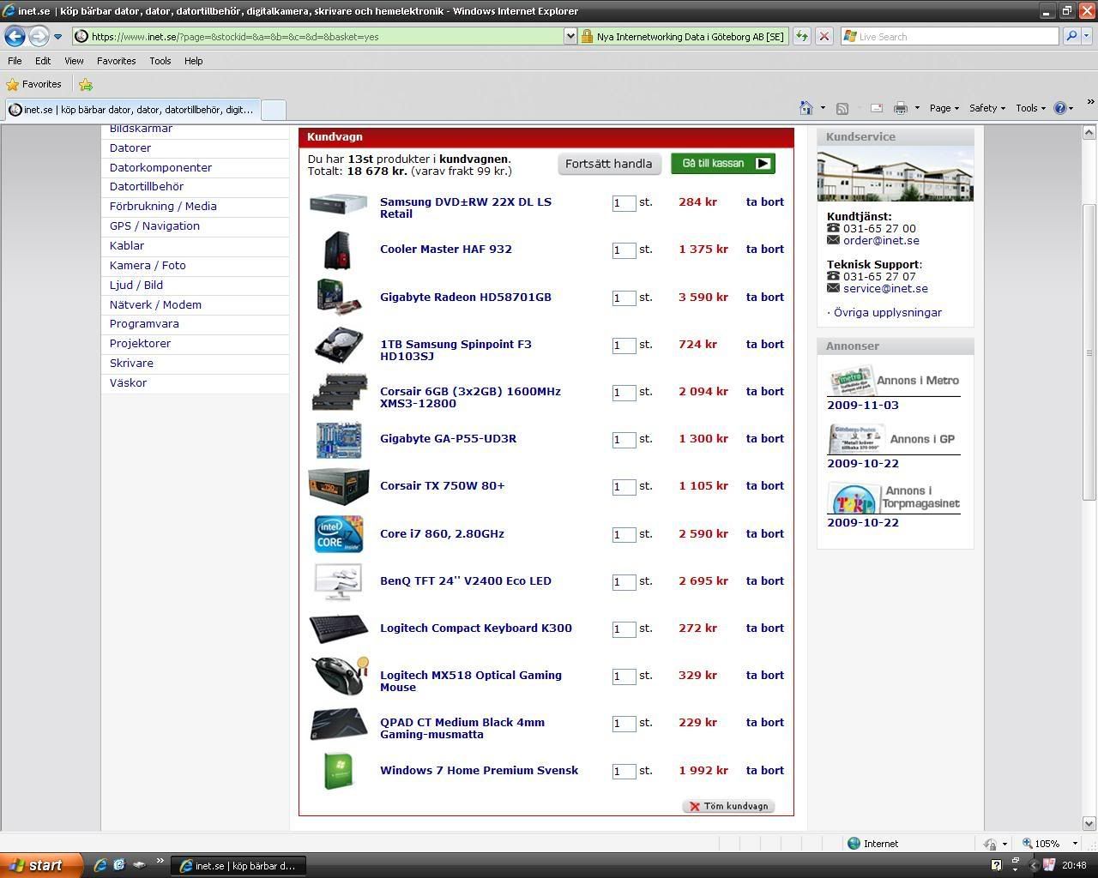The width and height of the screenshot is (1098, 878).
Task: Click the Print toolbar icon
Action: (x=900, y=108)
